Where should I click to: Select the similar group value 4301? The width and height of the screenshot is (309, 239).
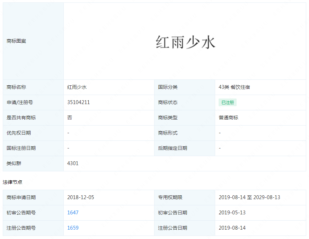coord(73,163)
